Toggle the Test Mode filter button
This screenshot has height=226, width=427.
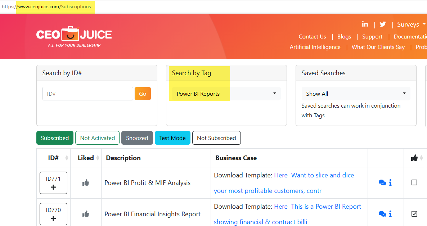172,138
